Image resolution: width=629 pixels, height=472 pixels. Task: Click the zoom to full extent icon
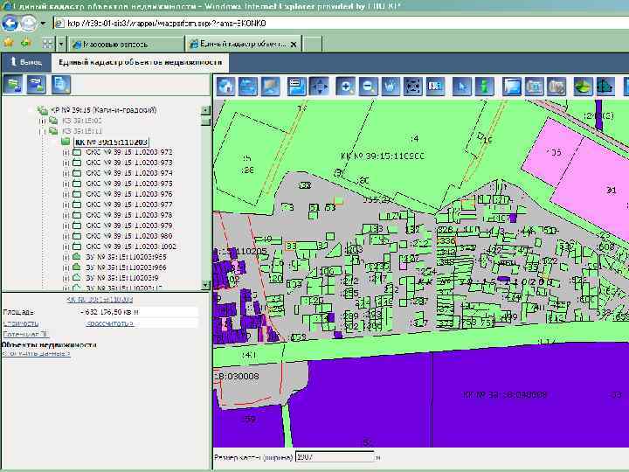(x=413, y=86)
